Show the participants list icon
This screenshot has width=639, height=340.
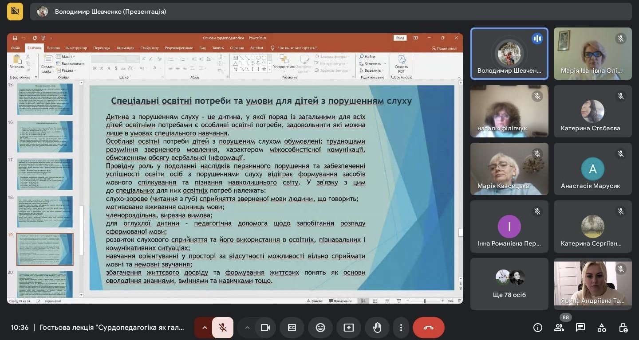point(559,328)
